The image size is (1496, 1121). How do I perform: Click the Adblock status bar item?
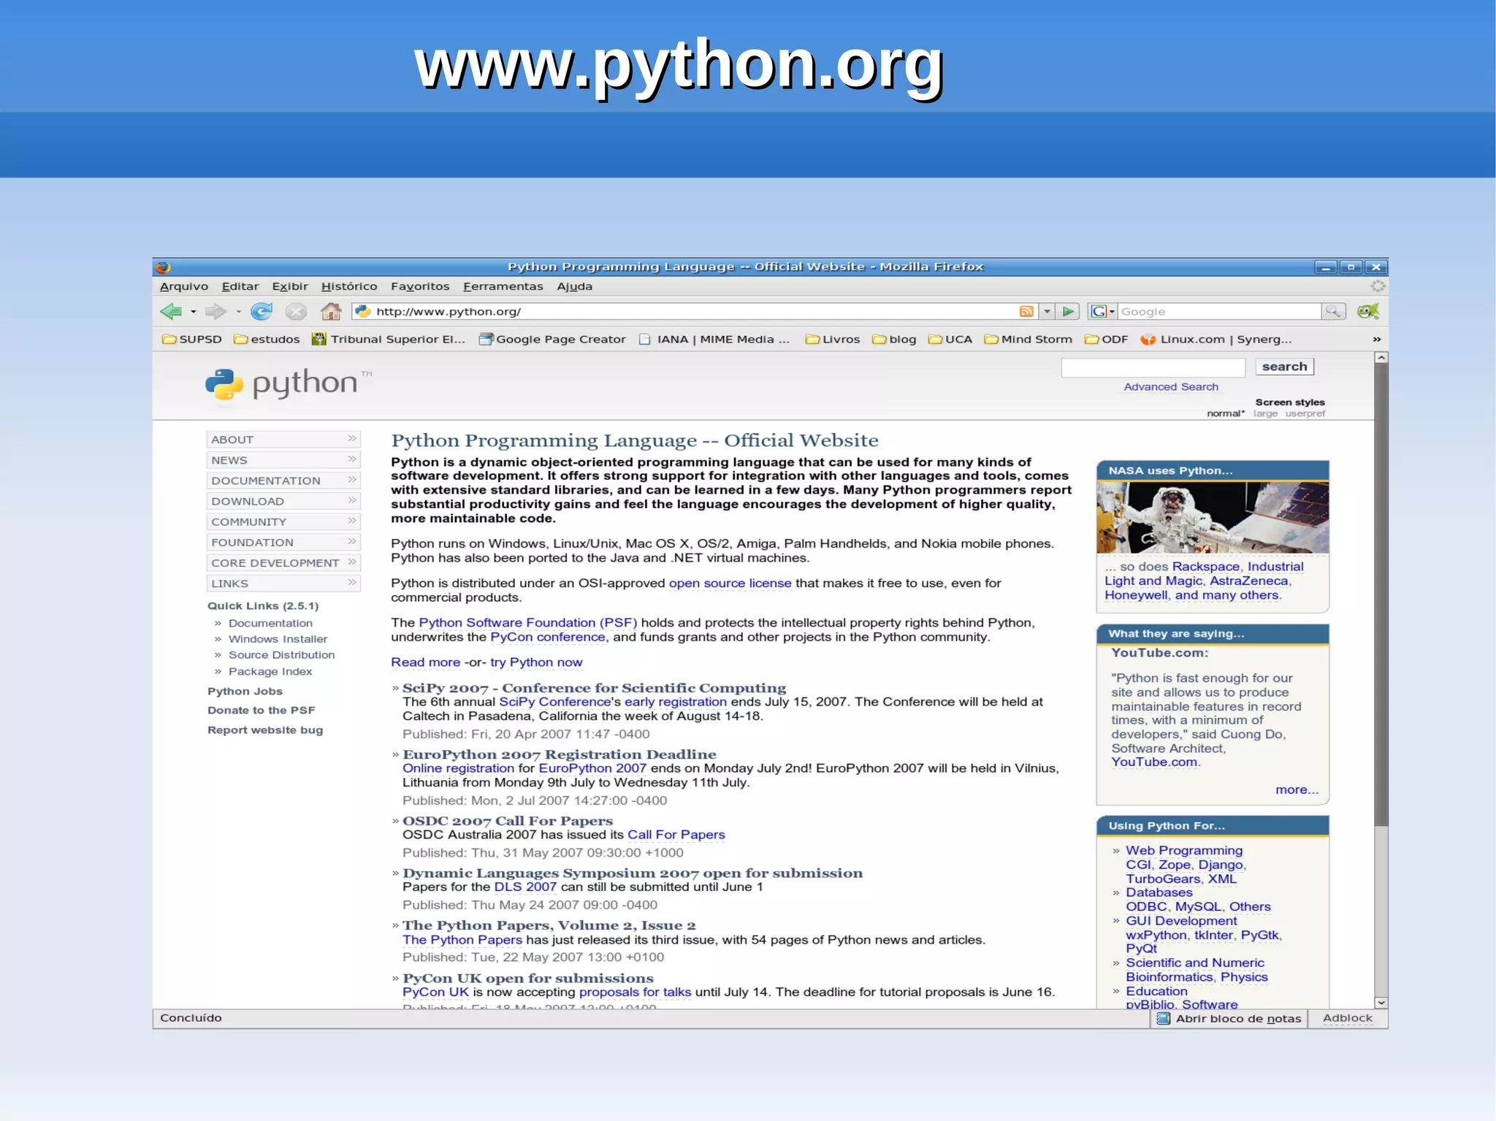1348,1018
